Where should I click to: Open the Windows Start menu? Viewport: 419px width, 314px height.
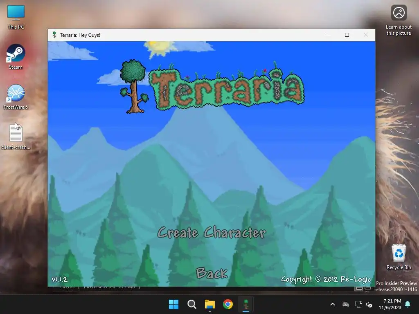tap(173, 304)
